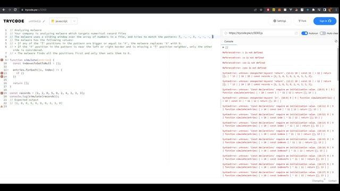Click the Contact link in the footer
Viewport: 340px width, 191px height.
click(332, 181)
